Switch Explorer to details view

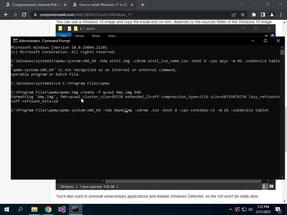pyautogui.click(x=265, y=186)
